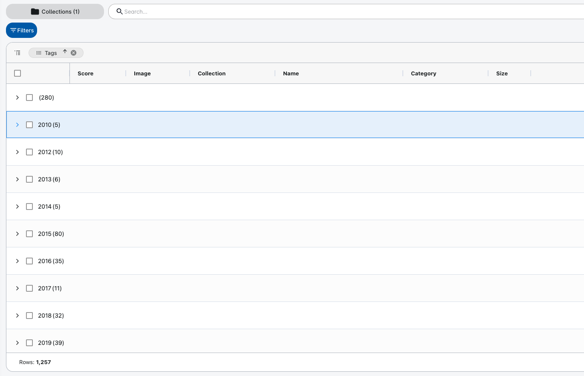Viewport: 584px width, 376px height.
Task: Check the box for the (280) group
Action: tap(29, 98)
